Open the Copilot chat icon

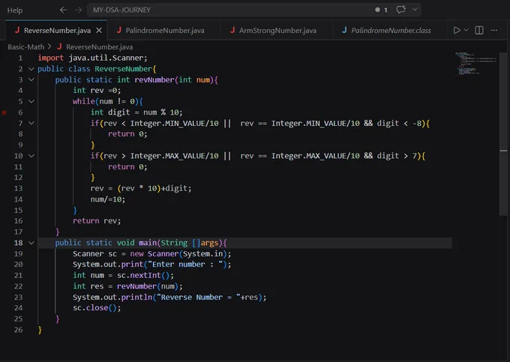pyautogui.click(x=400, y=10)
